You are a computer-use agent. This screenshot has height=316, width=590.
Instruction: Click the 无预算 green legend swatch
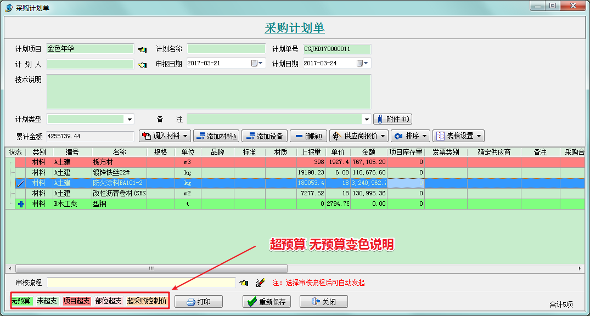coord(21,301)
